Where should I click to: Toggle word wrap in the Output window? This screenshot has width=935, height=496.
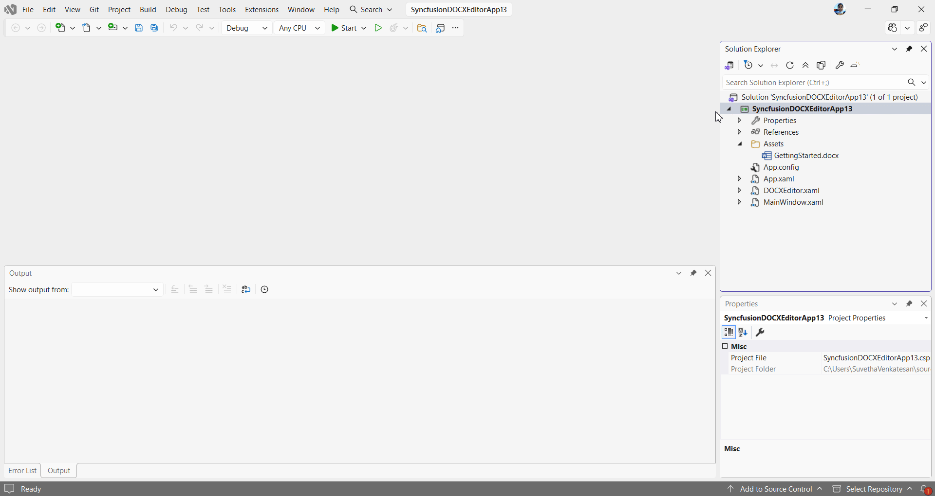(x=245, y=289)
